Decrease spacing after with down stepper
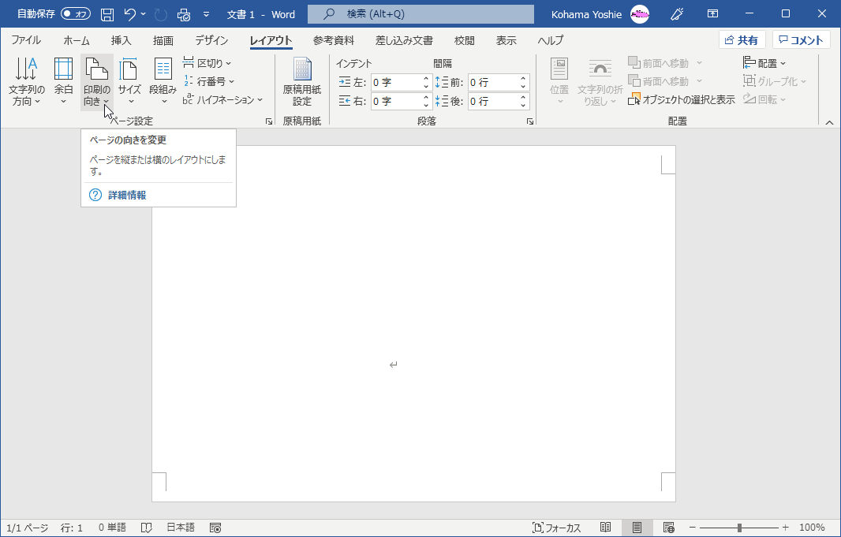Screen dimensions: 841x537 tap(523, 105)
